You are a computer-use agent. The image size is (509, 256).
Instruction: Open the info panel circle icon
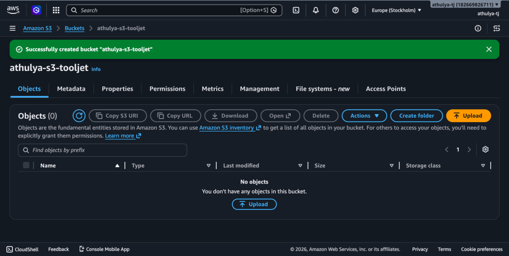click(x=478, y=28)
